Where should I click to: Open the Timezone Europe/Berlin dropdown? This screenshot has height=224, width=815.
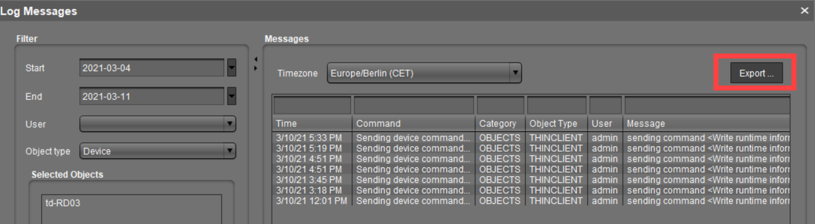[515, 73]
